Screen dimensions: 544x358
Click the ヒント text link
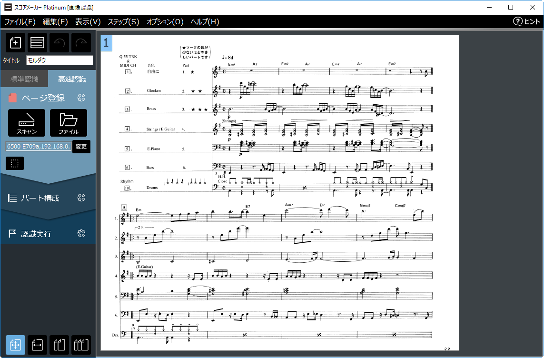[x=532, y=21]
